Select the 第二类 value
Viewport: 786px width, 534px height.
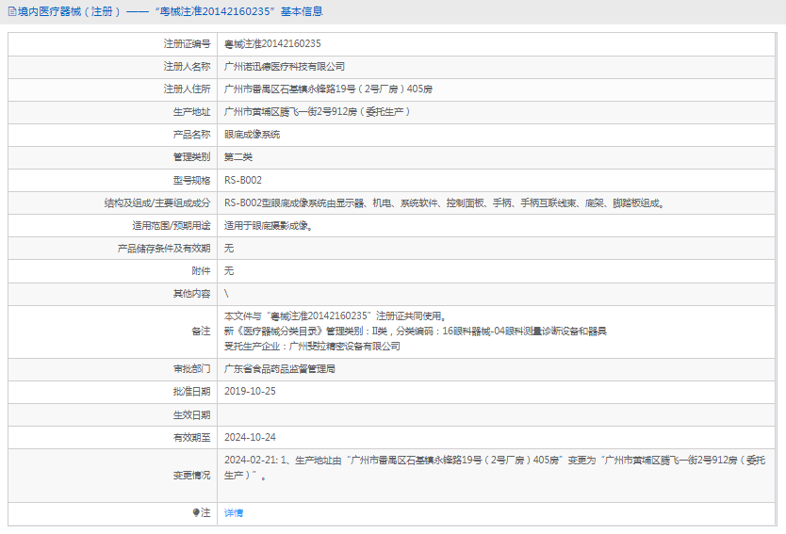[x=238, y=157]
